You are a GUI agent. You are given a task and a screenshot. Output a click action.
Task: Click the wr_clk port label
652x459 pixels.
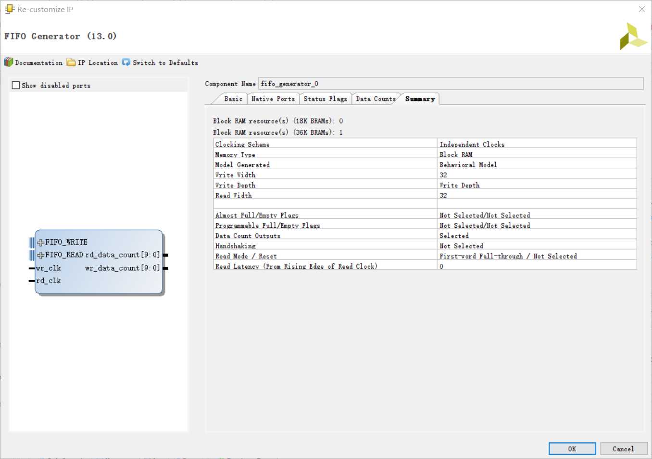pyautogui.click(x=49, y=268)
